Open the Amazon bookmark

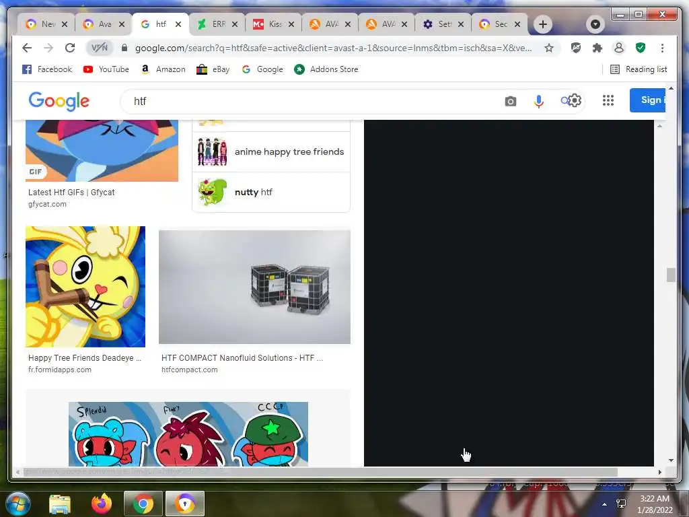[x=163, y=69]
